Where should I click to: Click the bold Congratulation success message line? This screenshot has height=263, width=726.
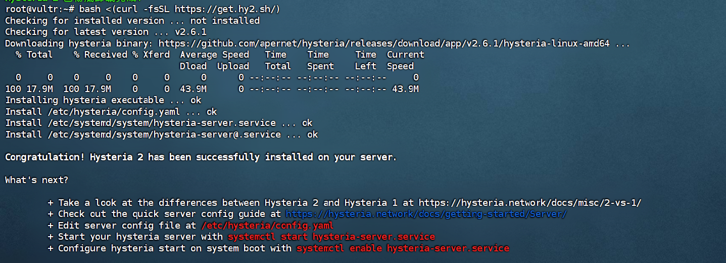pos(201,157)
